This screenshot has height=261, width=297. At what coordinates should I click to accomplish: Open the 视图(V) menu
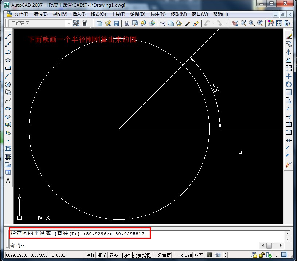[60, 14]
